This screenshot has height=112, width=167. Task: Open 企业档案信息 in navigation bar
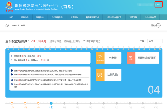pyautogui.click(x=150, y=17)
